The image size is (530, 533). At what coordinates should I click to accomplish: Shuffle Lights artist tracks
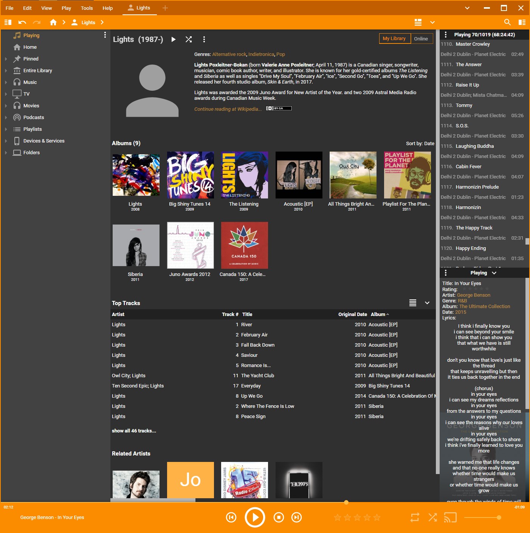pos(189,39)
